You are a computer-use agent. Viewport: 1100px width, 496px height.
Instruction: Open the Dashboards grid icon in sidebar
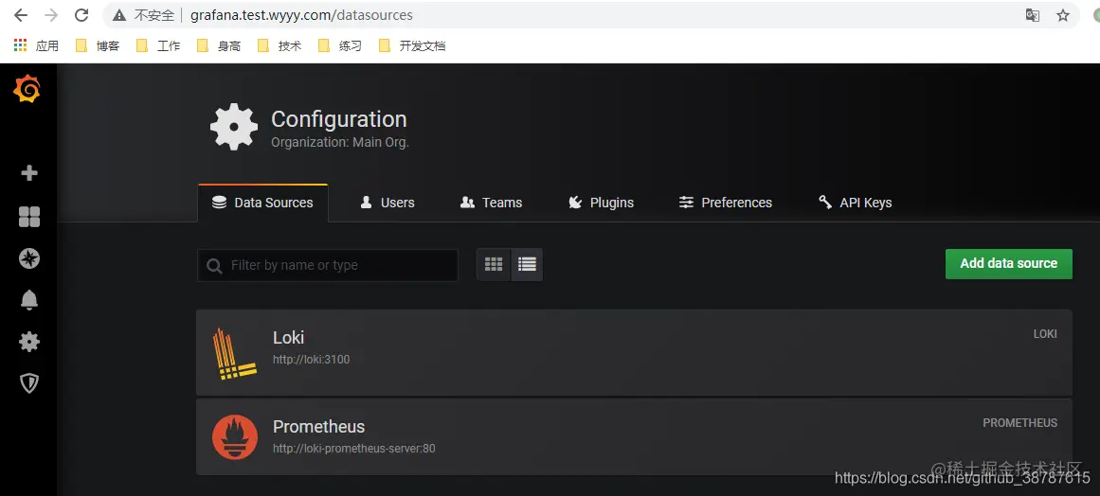[28, 217]
